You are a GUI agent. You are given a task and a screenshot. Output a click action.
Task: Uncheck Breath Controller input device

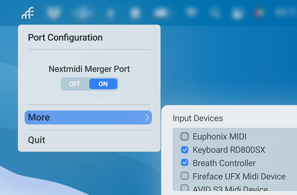coord(184,163)
